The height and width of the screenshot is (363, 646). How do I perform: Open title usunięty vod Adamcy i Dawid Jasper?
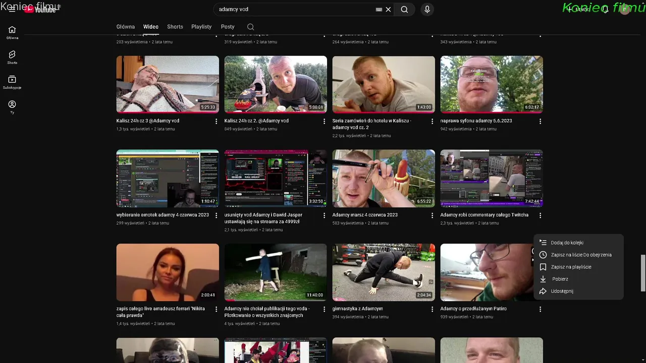(x=263, y=218)
